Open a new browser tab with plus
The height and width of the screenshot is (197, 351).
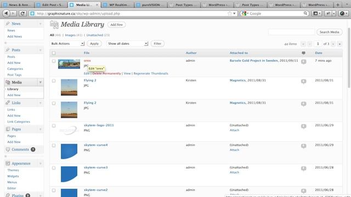(x=338, y=5)
